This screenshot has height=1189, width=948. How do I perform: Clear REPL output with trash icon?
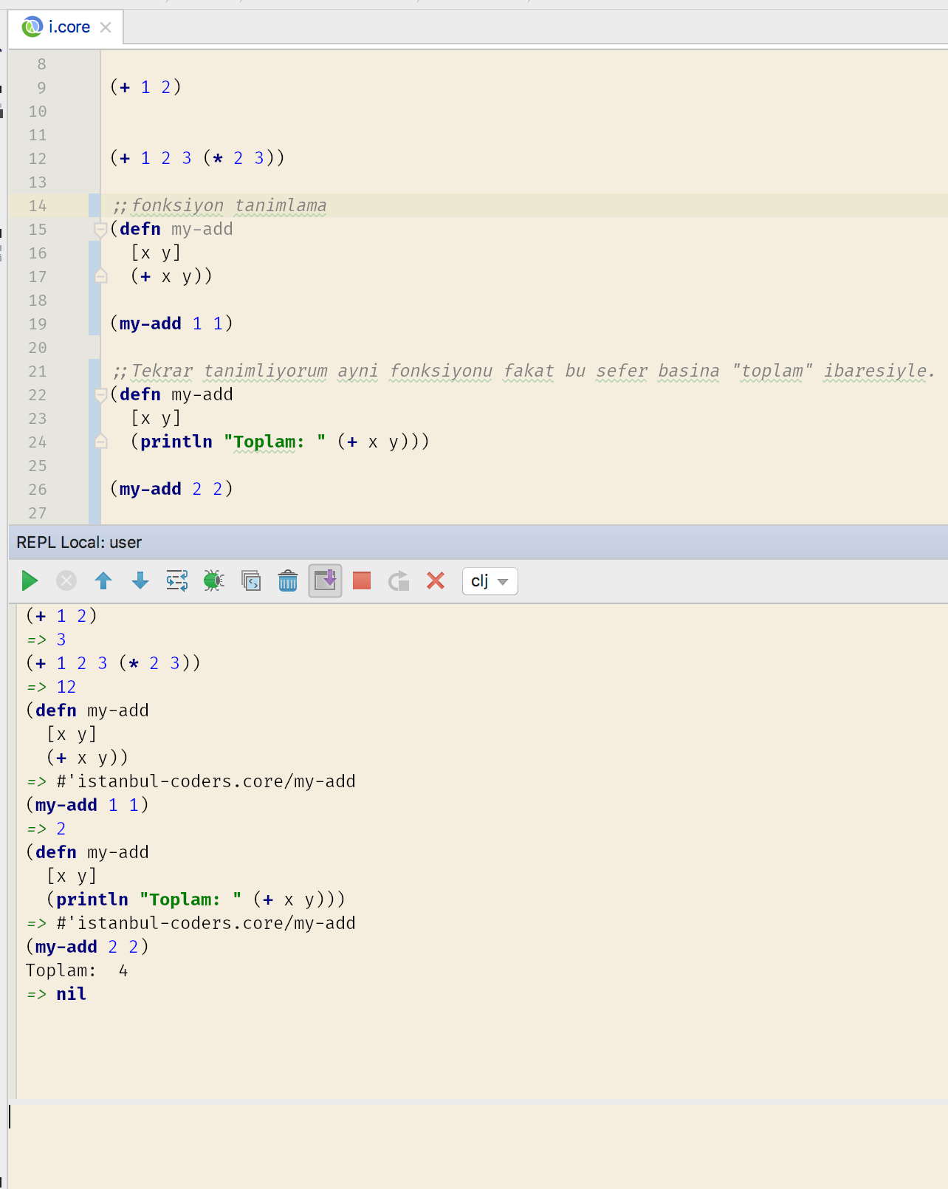pos(288,581)
